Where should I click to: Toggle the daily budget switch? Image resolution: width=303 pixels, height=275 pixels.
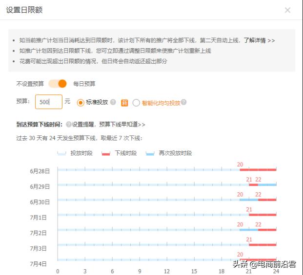pos(58,84)
